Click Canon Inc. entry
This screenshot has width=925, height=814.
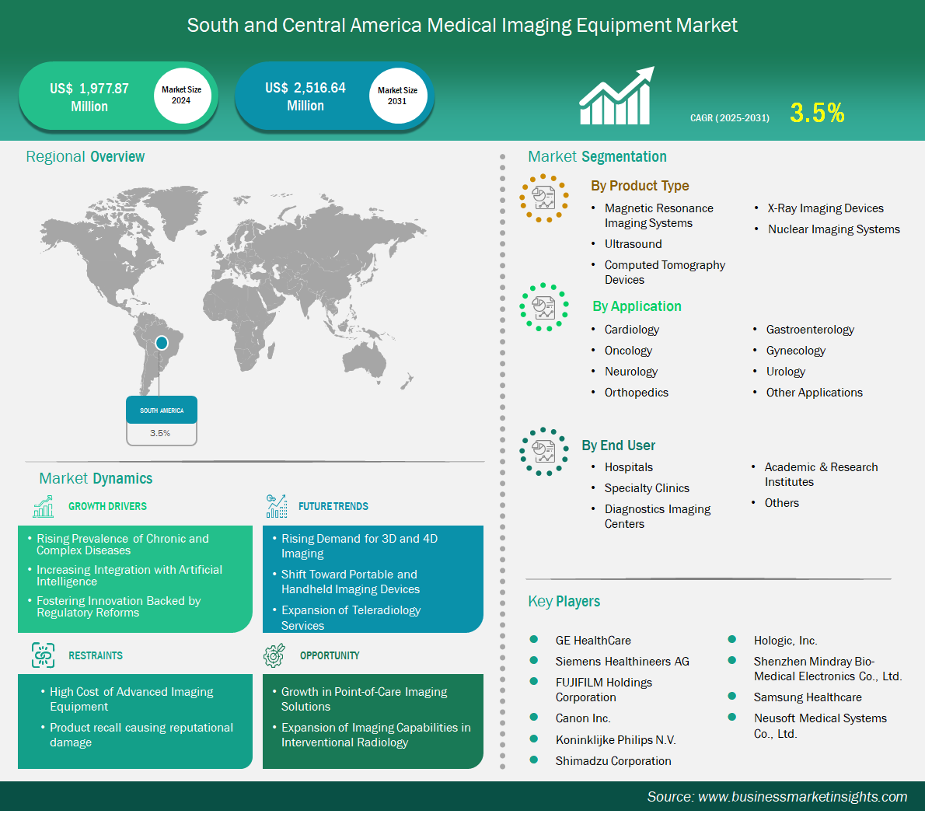[582, 718]
